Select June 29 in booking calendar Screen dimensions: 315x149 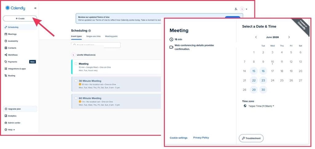(254, 90)
